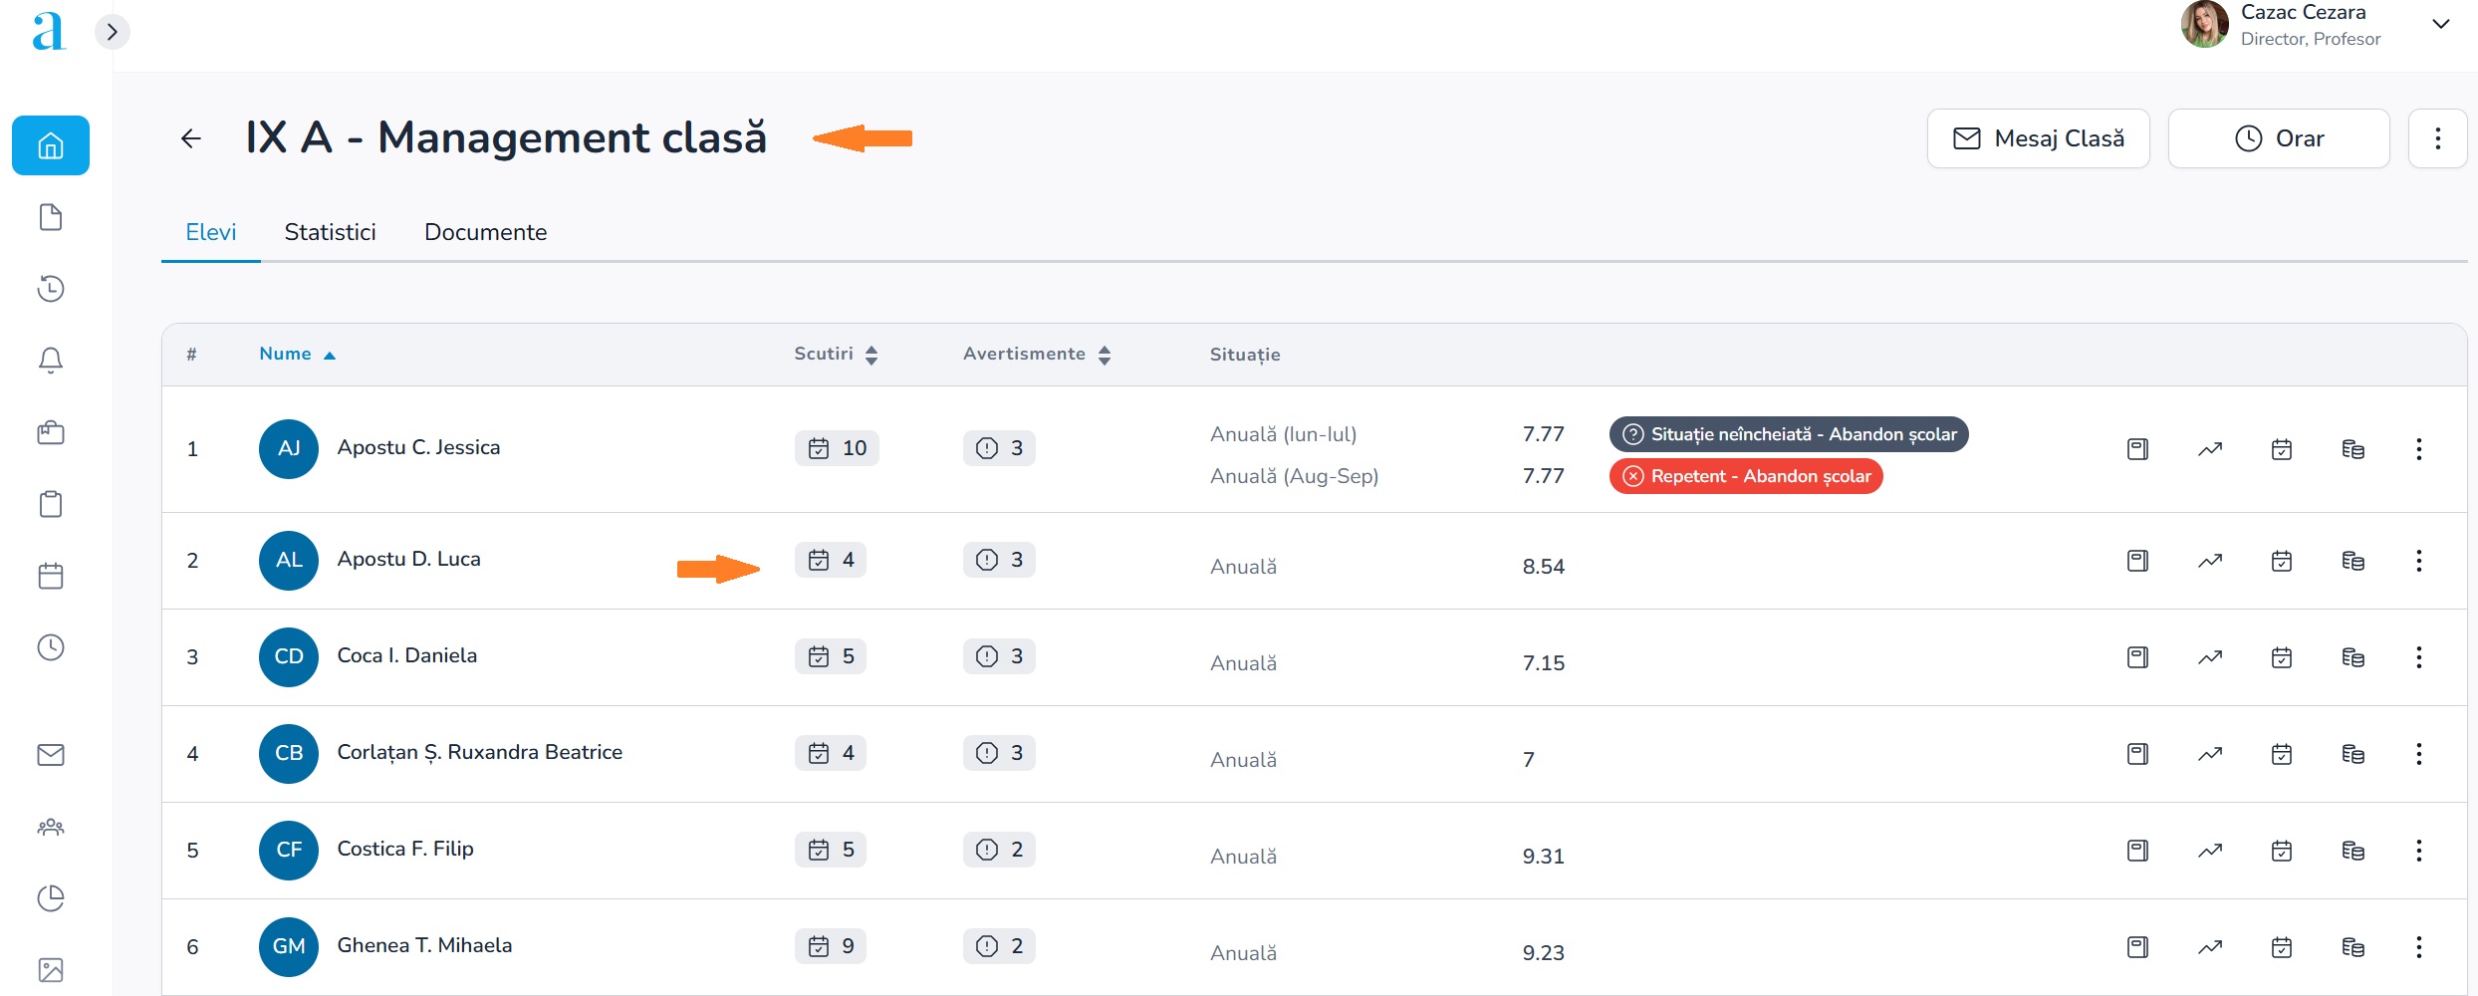This screenshot has width=2478, height=996.
Task: Click Costica F. Filip's annual average 9.31
Action: click(x=1543, y=857)
